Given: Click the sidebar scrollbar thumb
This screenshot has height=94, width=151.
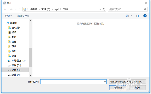Looking at the screenshot, I should point(30,57).
